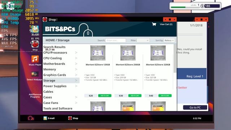Select the Cables category
231x130 pixels.
click(48, 92)
